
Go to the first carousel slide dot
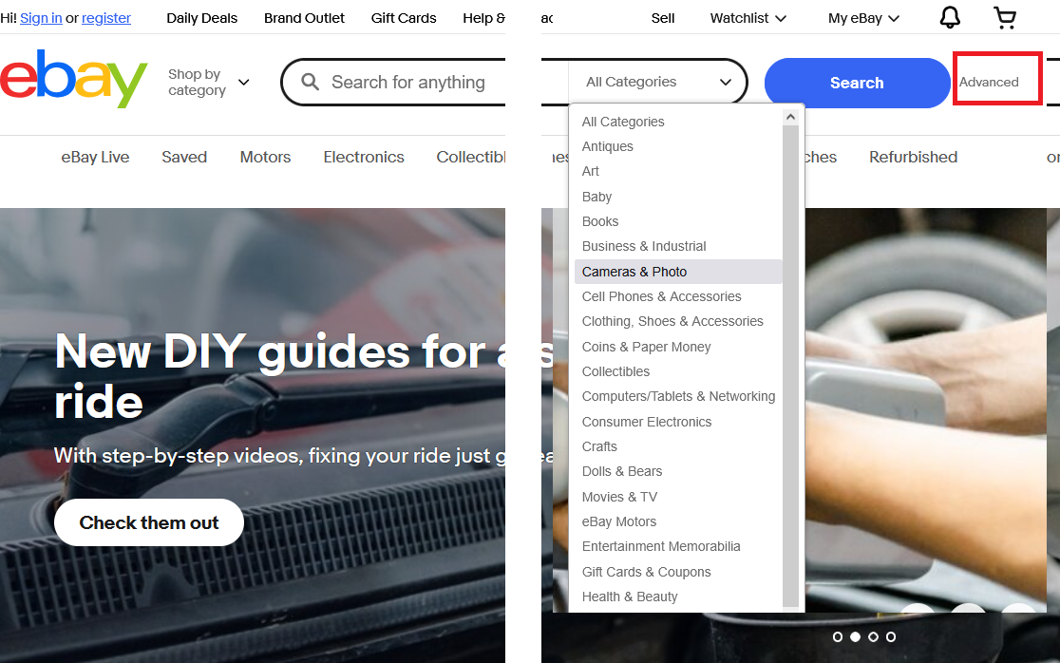tap(838, 636)
